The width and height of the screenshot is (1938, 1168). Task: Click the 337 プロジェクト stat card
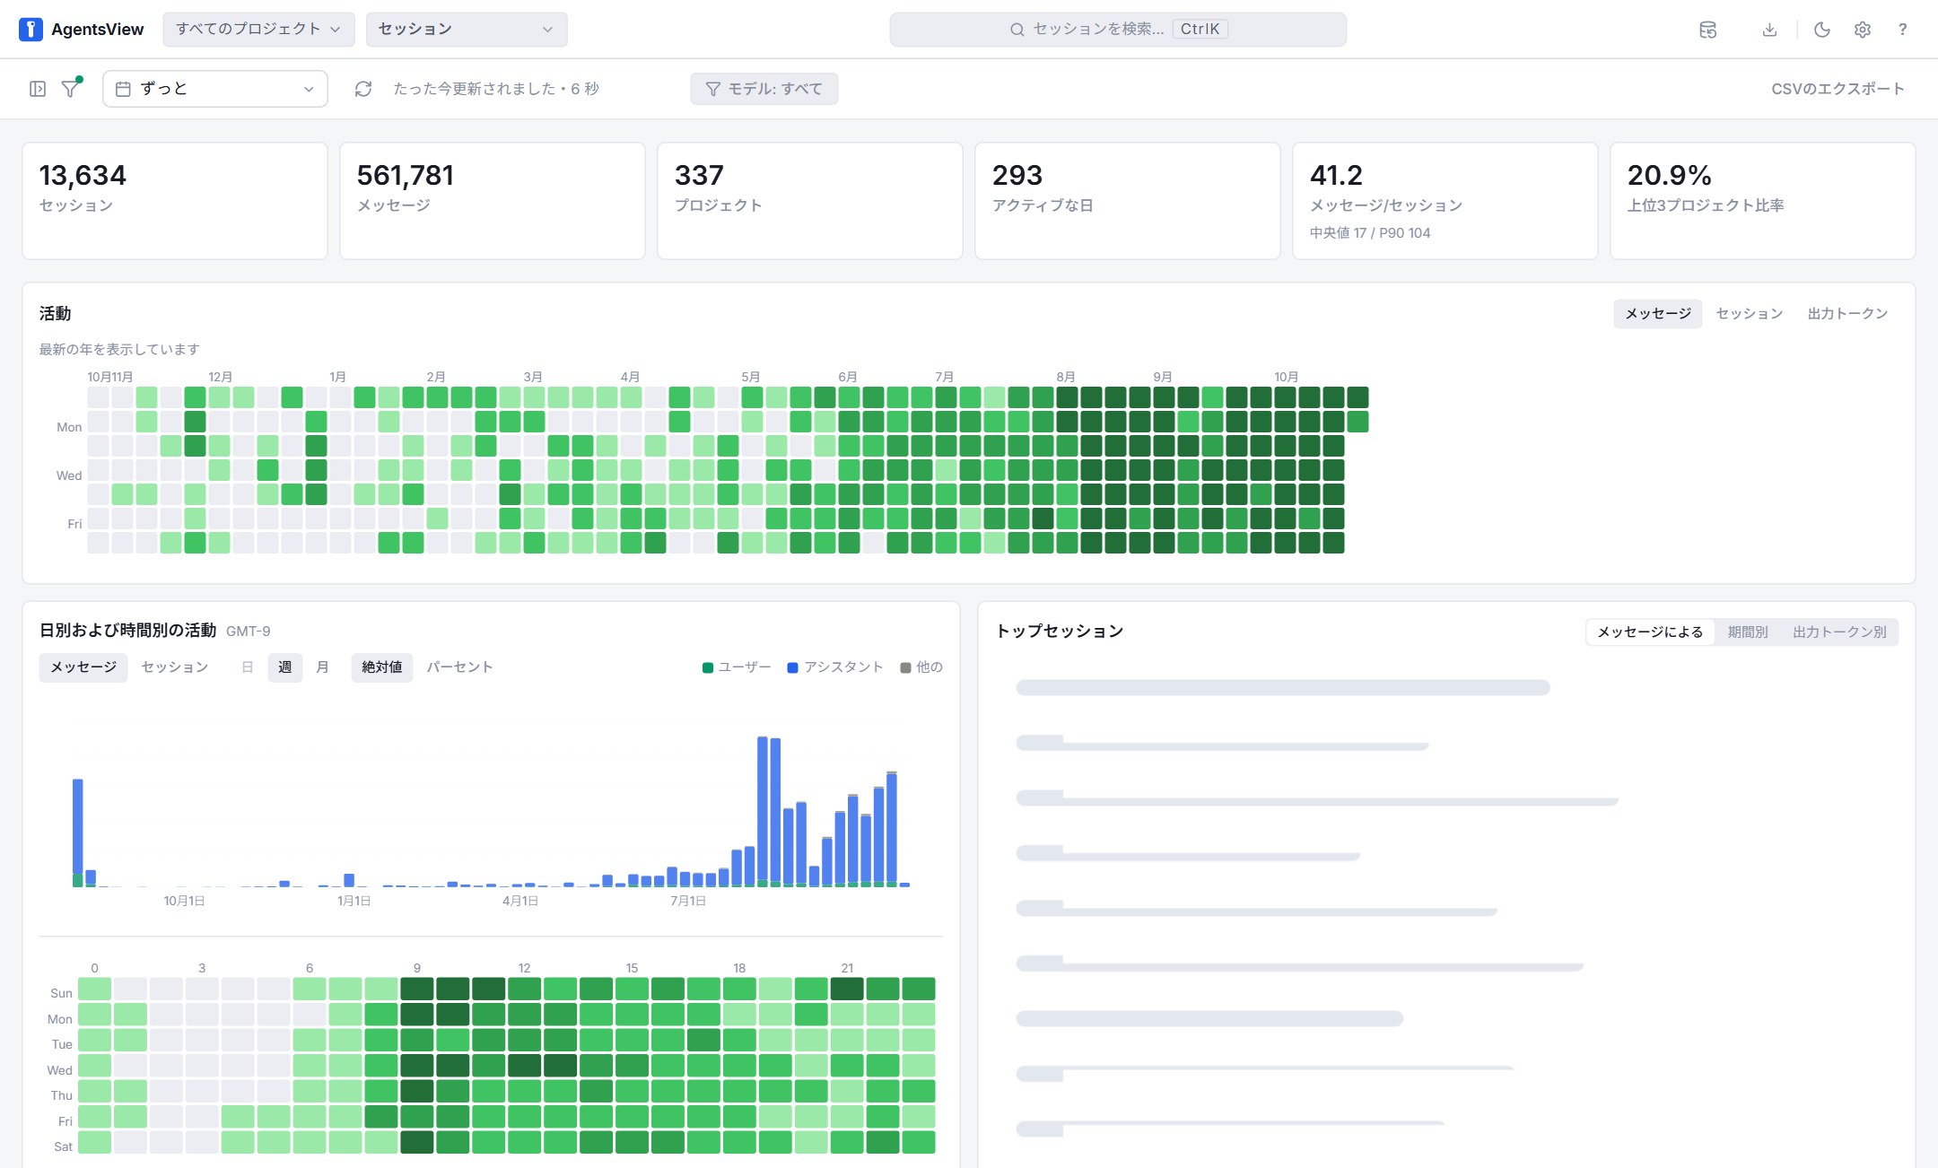tap(810, 201)
